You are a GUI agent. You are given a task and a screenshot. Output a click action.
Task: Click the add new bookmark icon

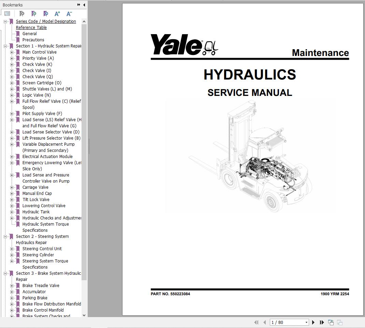(34, 14)
